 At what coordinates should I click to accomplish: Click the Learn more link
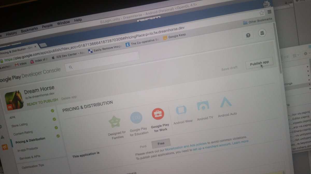point(240,142)
